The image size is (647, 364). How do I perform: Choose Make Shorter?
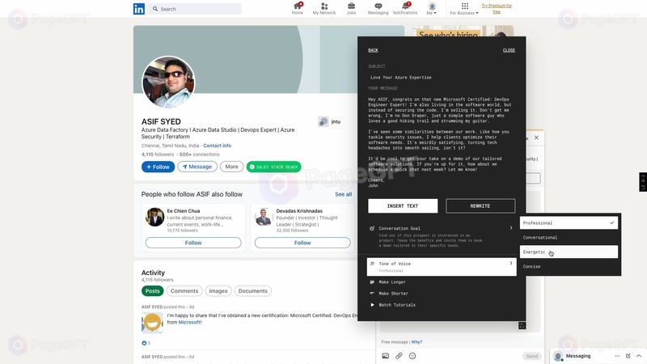click(393, 294)
